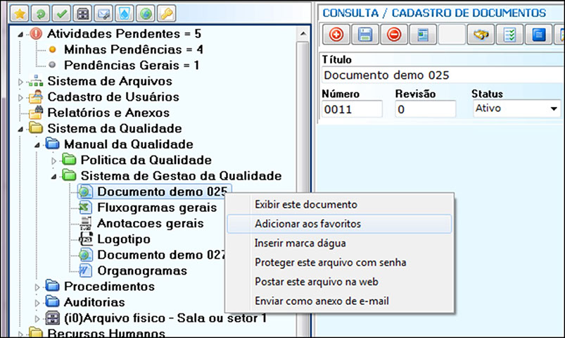Click the green checklist toolbar icon

coord(512,35)
